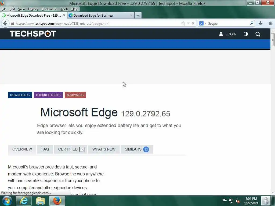
Task: Open the TechSpot logo home link
Action: (33, 34)
